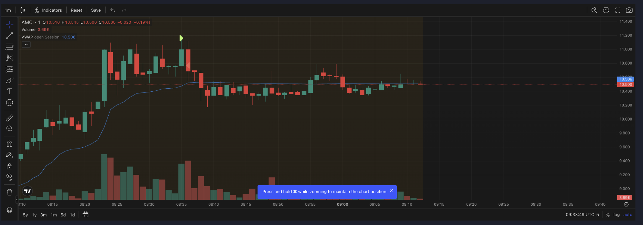Toggle log scale on price axis
Image resolution: width=643 pixels, height=225 pixels.
[x=617, y=215]
